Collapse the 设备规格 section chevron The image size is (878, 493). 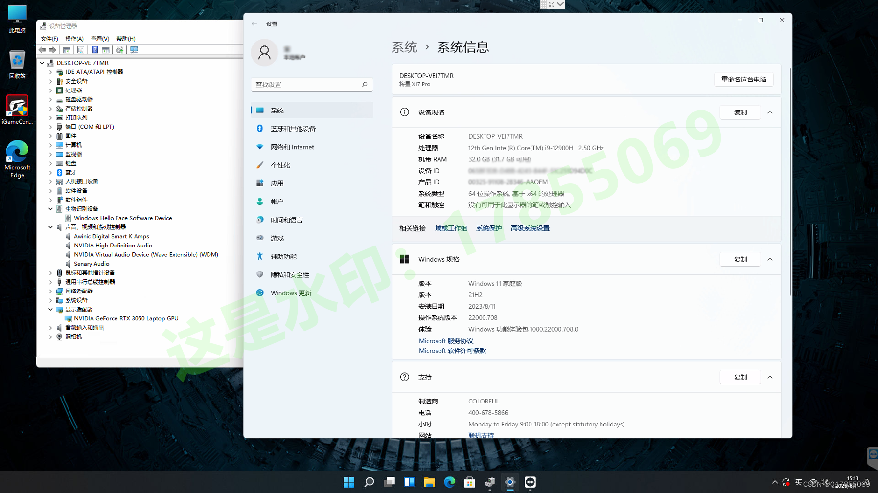pos(770,112)
